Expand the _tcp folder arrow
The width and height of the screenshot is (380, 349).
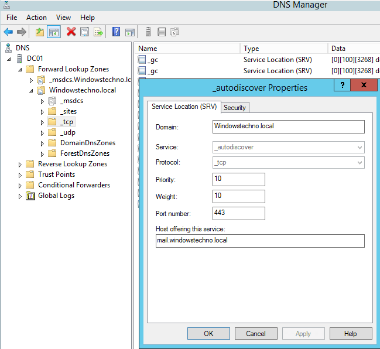click(x=42, y=122)
